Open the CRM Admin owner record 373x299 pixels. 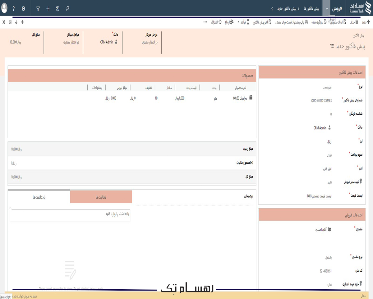coord(320,128)
